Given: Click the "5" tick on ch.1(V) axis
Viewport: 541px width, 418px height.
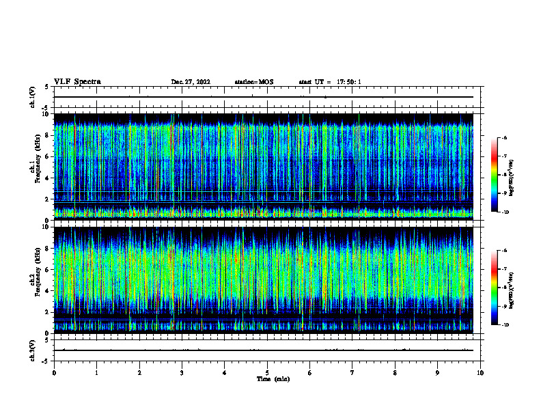Looking at the screenshot, I should (47, 87).
